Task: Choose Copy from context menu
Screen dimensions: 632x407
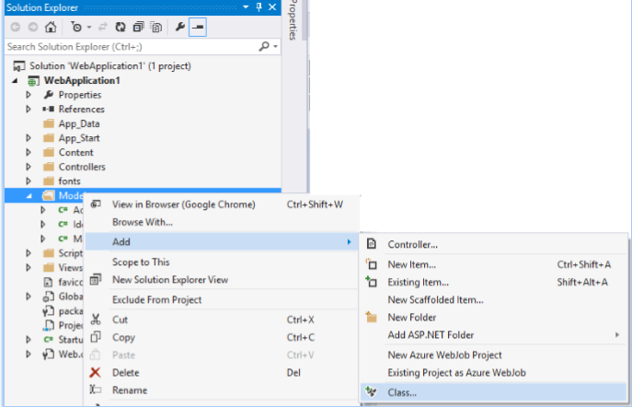Action: point(222,337)
